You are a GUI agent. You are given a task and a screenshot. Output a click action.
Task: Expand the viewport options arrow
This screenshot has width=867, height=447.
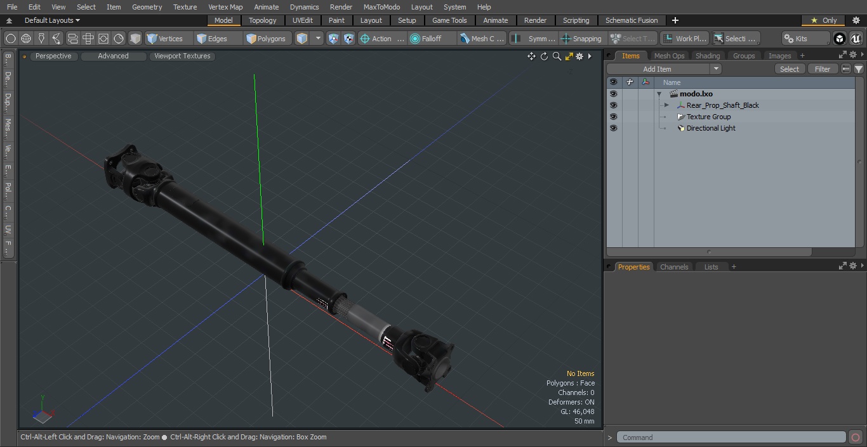pos(590,56)
